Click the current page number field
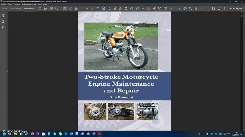The image size is (245, 137). 82,8
